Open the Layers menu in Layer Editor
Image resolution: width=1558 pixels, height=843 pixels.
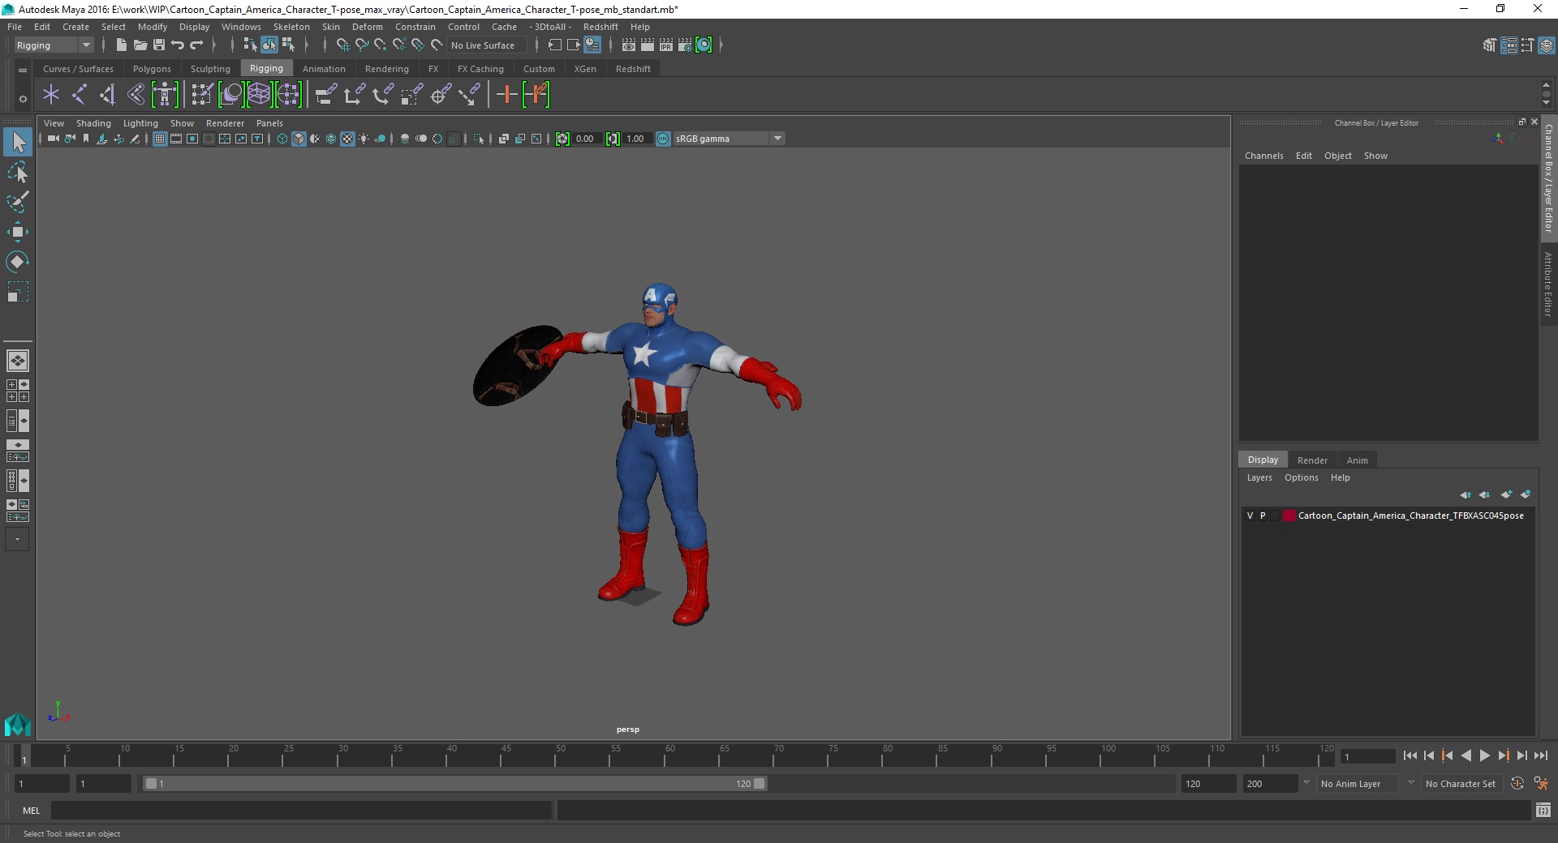pos(1259,477)
